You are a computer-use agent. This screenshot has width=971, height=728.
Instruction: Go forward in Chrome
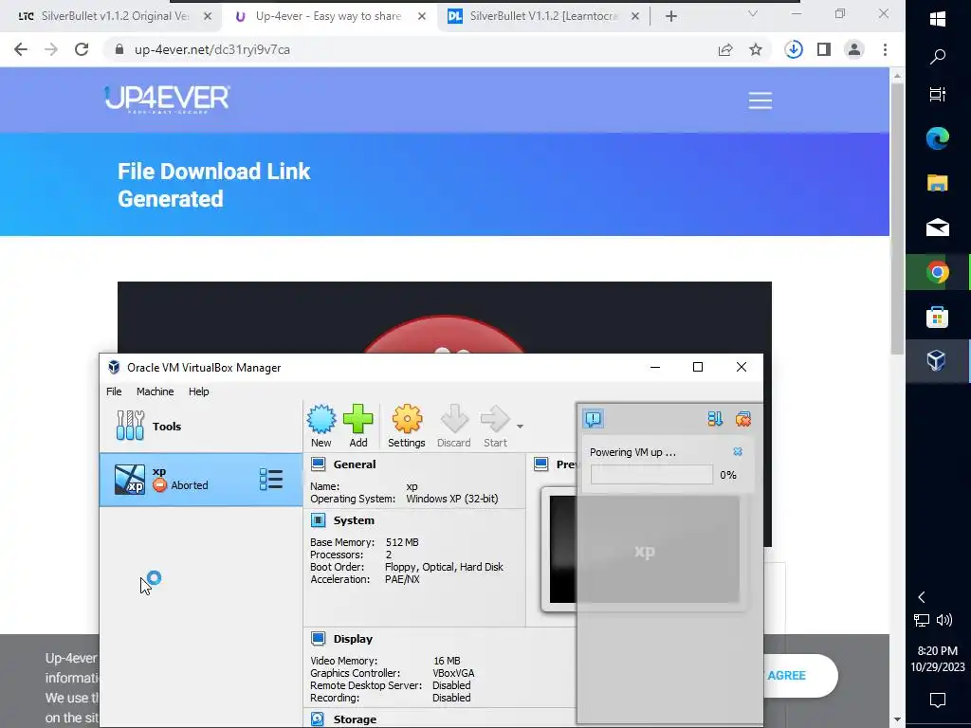tap(51, 49)
